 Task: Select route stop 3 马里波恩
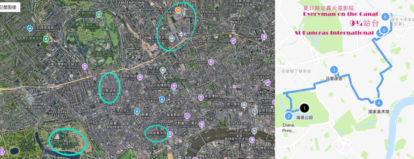coord(334,70)
